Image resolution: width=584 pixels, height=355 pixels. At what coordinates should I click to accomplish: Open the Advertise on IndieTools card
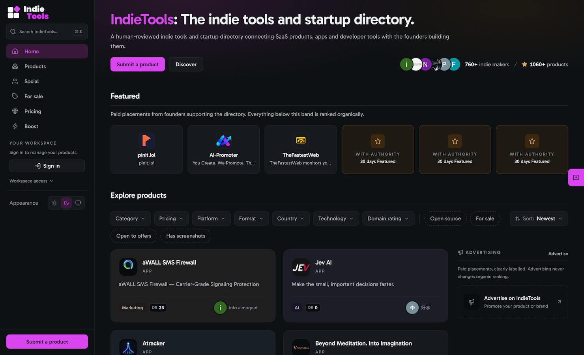point(513,302)
